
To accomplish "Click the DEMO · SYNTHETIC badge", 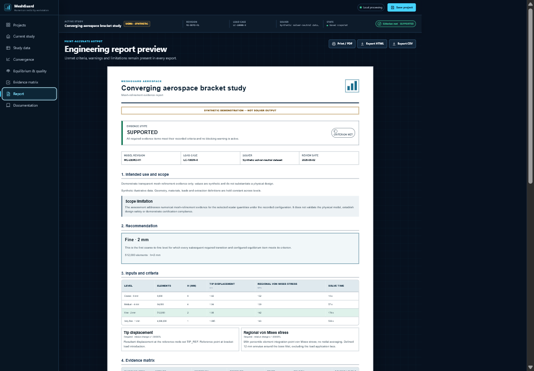I will (137, 24).
